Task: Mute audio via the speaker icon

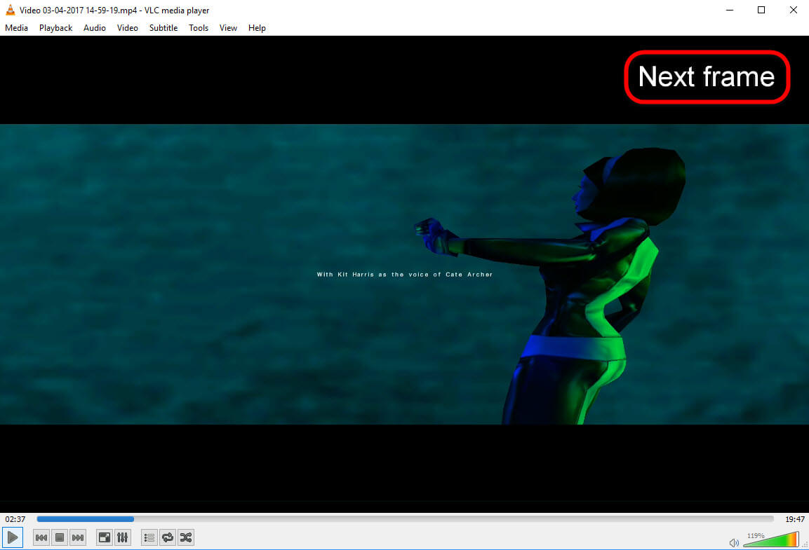Action: coord(734,543)
